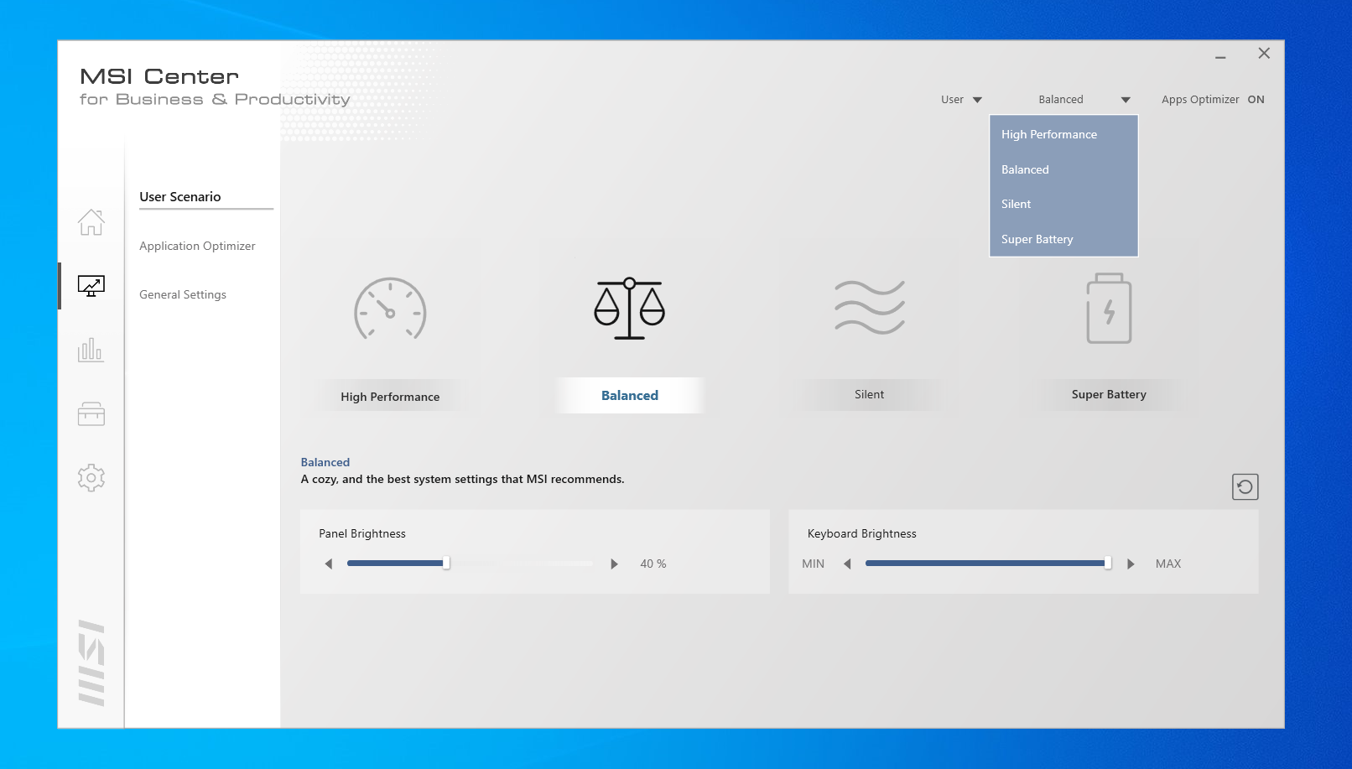Viewport: 1352px width, 769px height.
Task: Select the High Performance scenario button
Action: 390,396
